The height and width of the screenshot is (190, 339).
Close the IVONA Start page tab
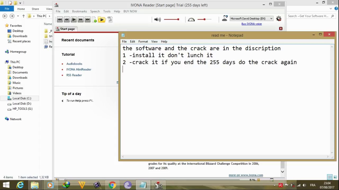281,28
